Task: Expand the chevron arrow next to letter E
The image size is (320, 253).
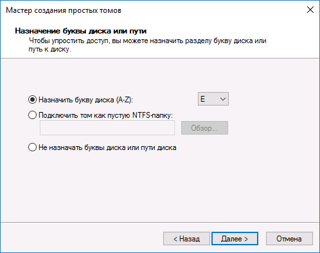Action: coord(223,99)
